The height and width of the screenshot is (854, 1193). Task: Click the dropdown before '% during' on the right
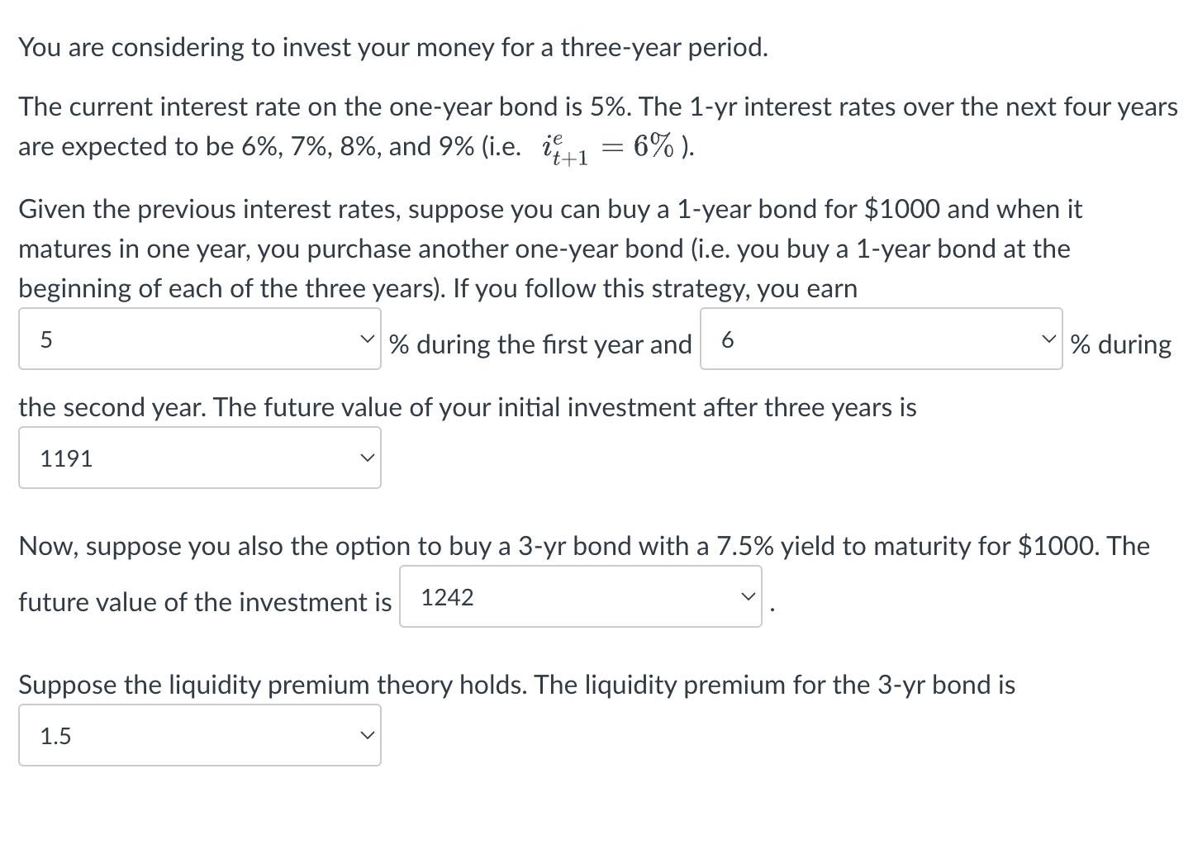tap(880, 339)
